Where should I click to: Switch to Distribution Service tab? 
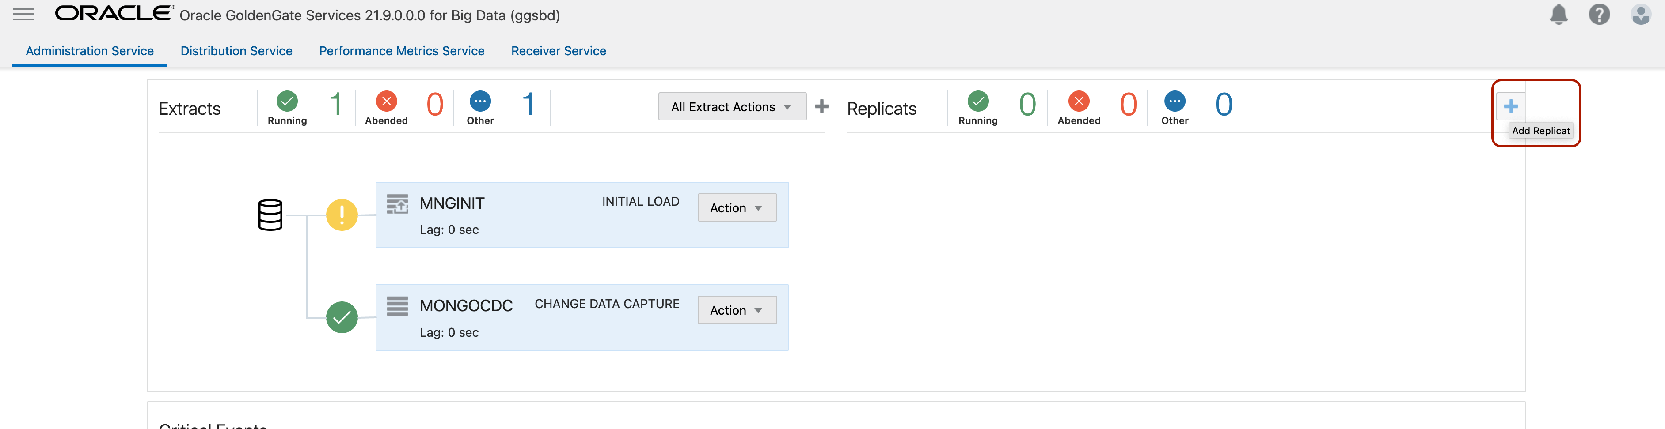coord(236,51)
